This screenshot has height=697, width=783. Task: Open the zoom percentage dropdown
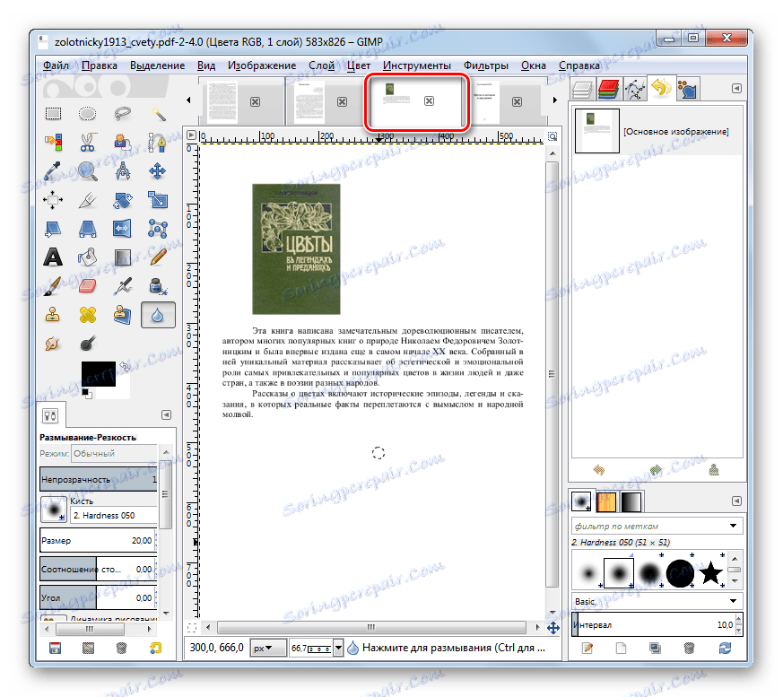(x=338, y=648)
